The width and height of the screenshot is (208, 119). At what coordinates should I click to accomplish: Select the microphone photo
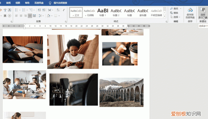(73, 90)
